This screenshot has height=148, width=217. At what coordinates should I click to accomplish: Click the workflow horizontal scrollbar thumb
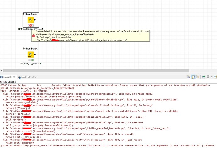(96, 71)
